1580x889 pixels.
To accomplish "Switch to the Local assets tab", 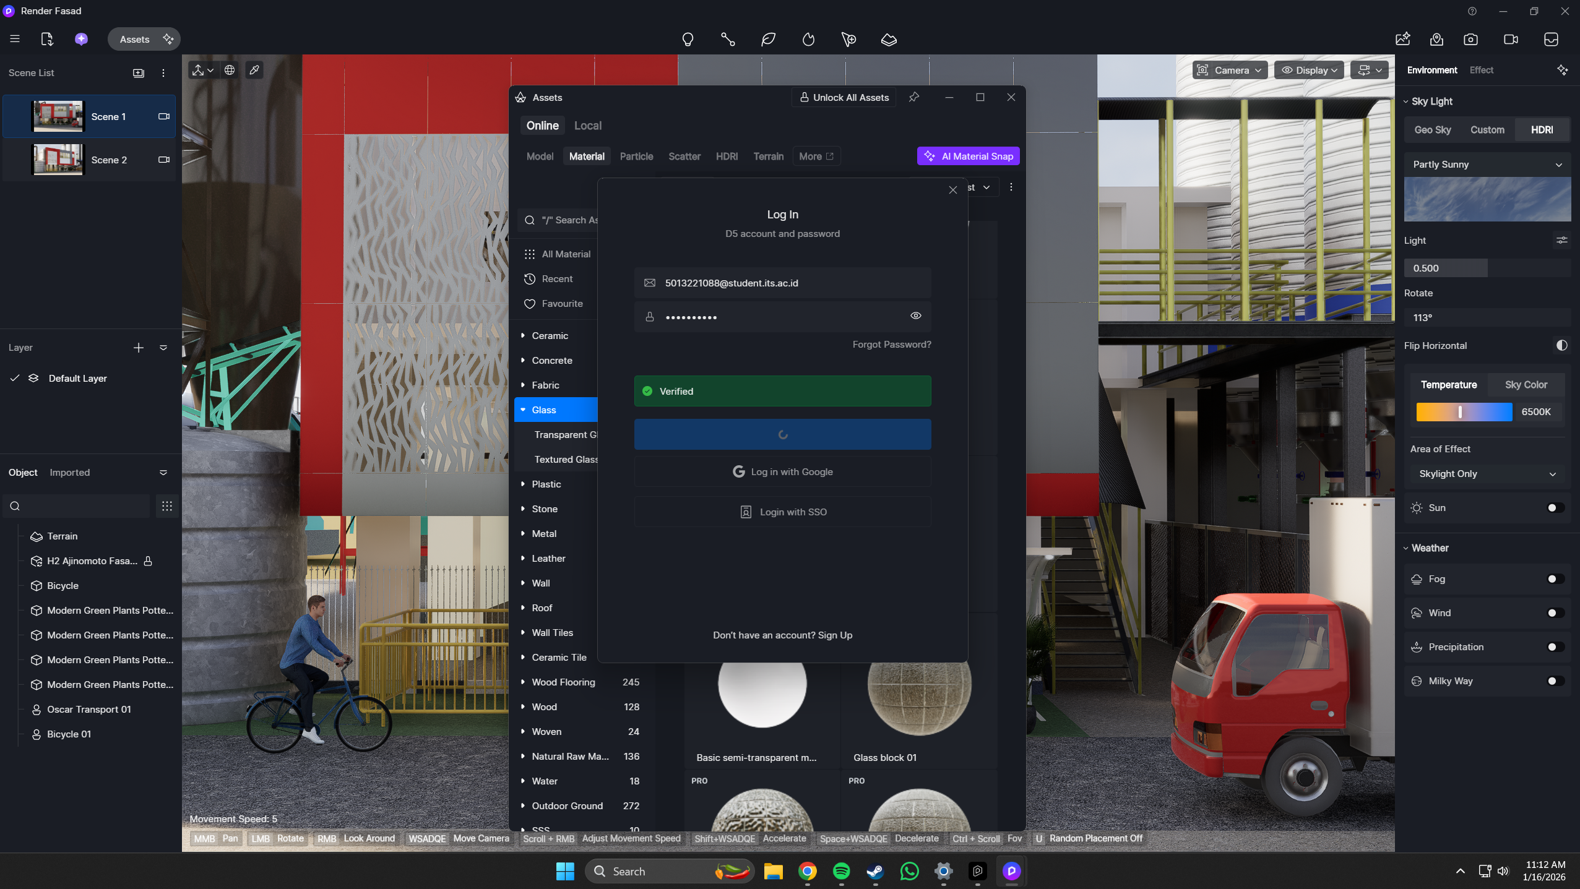I will point(587,126).
